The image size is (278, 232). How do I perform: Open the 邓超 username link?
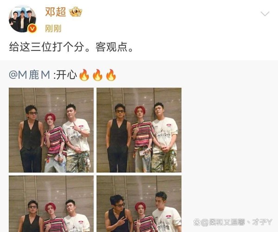pos(56,12)
